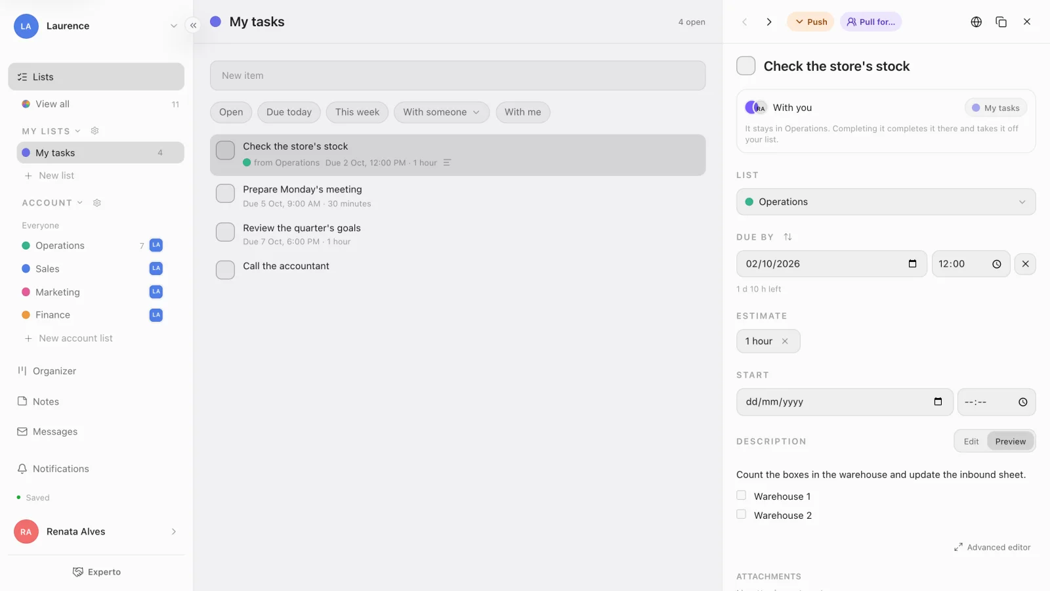Open My Lists settings gear
Viewport: 1050px width, 591px height.
pos(94,131)
